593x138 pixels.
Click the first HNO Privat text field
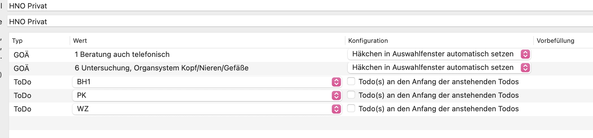pos(300,6)
